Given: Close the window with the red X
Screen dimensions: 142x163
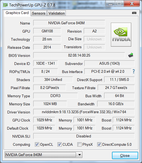Looking at the screenshot, I should tap(132, 4).
